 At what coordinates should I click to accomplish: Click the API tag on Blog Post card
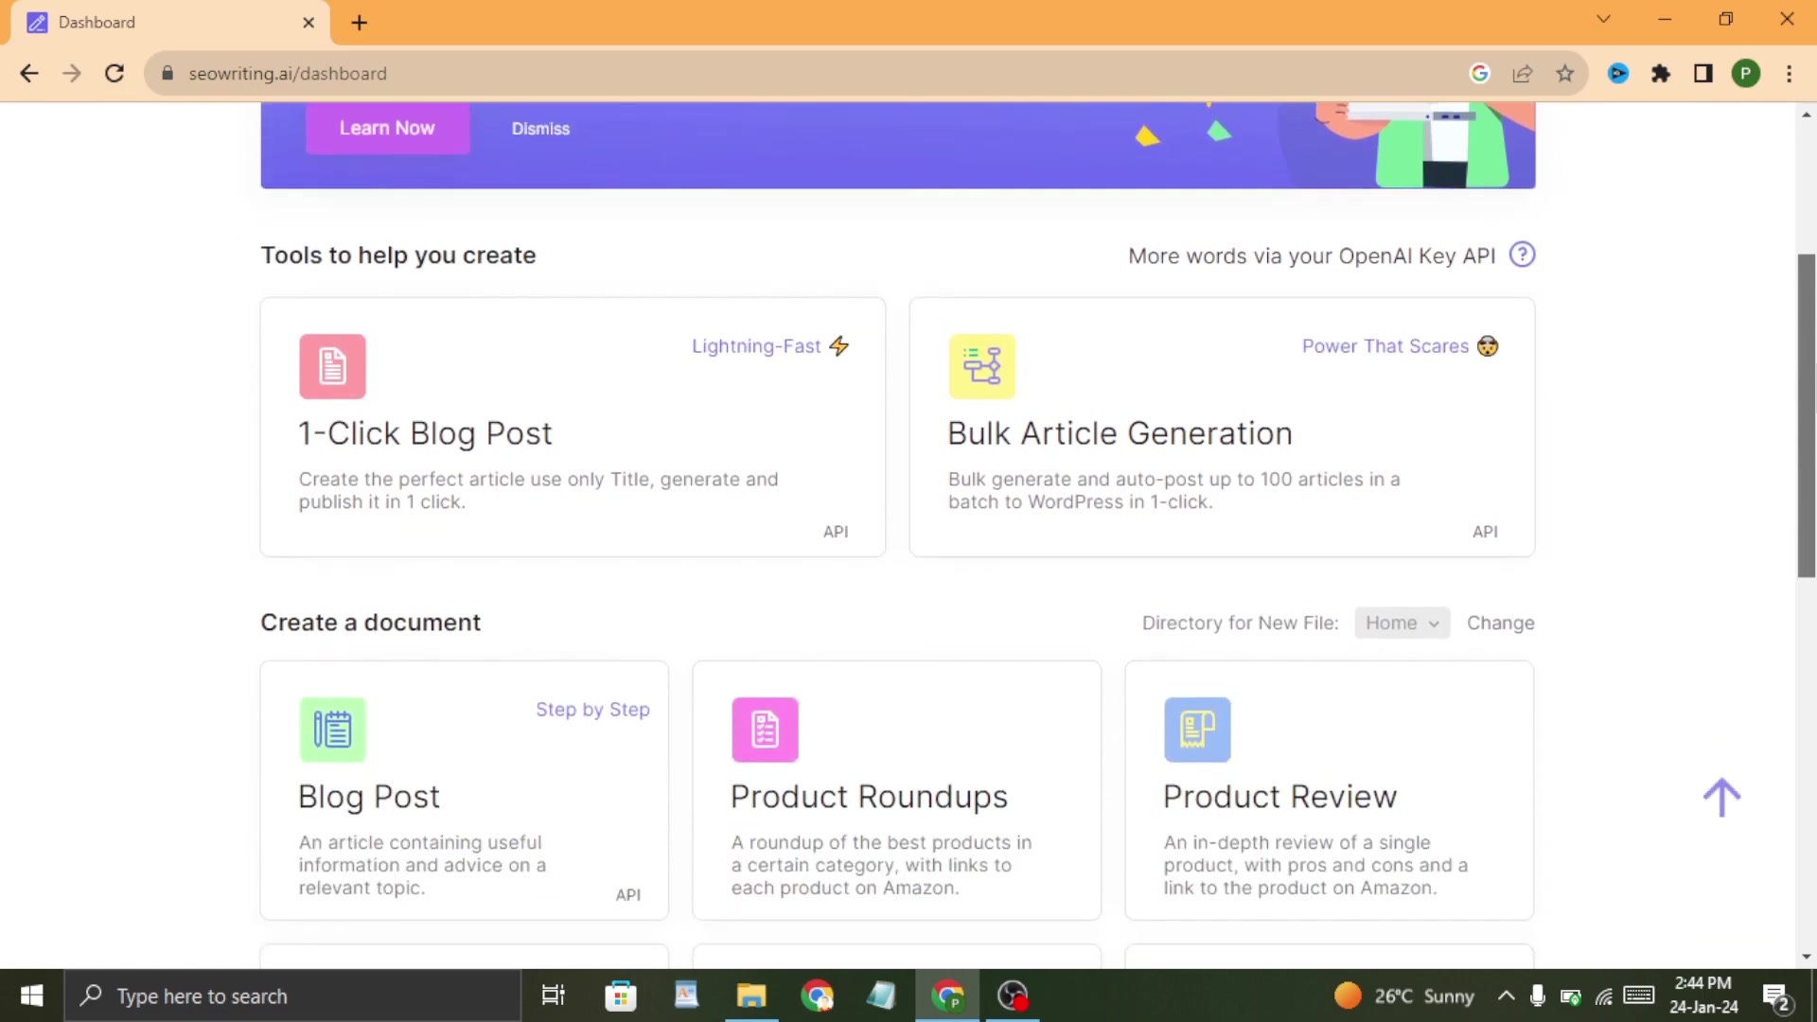[x=628, y=895]
